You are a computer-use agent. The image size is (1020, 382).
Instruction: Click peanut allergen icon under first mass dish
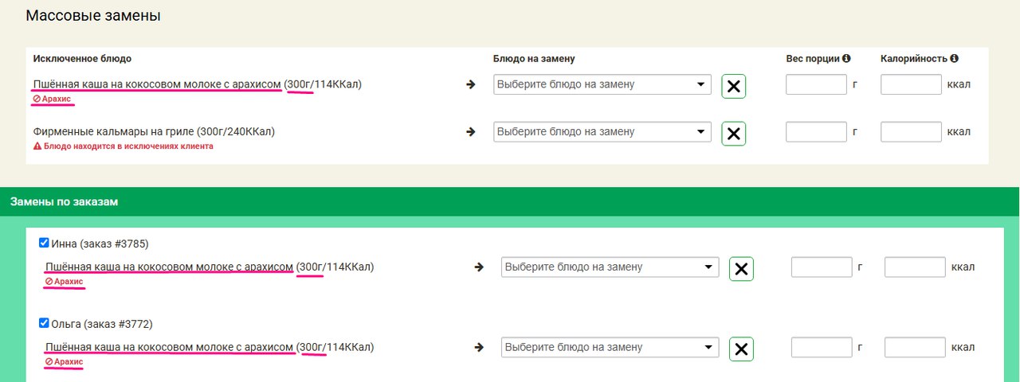click(x=37, y=99)
